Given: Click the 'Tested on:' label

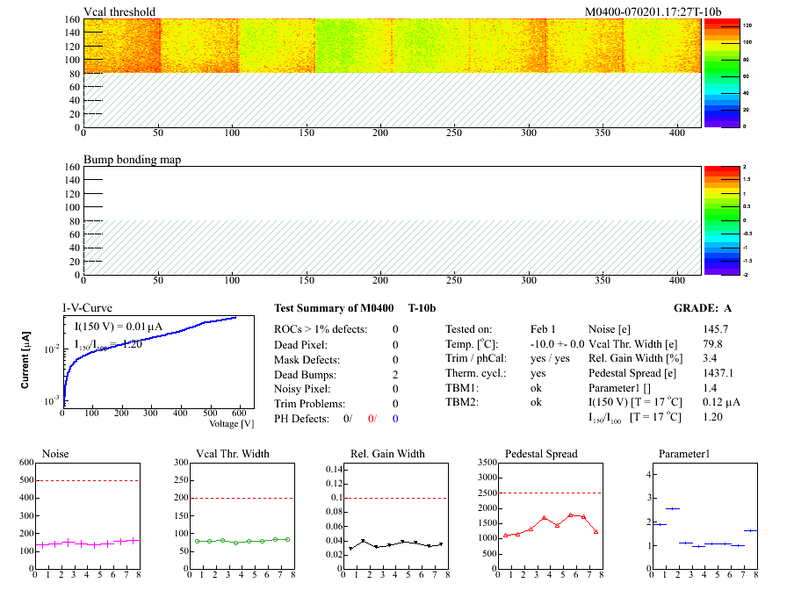Looking at the screenshot, I should point(469,329).
